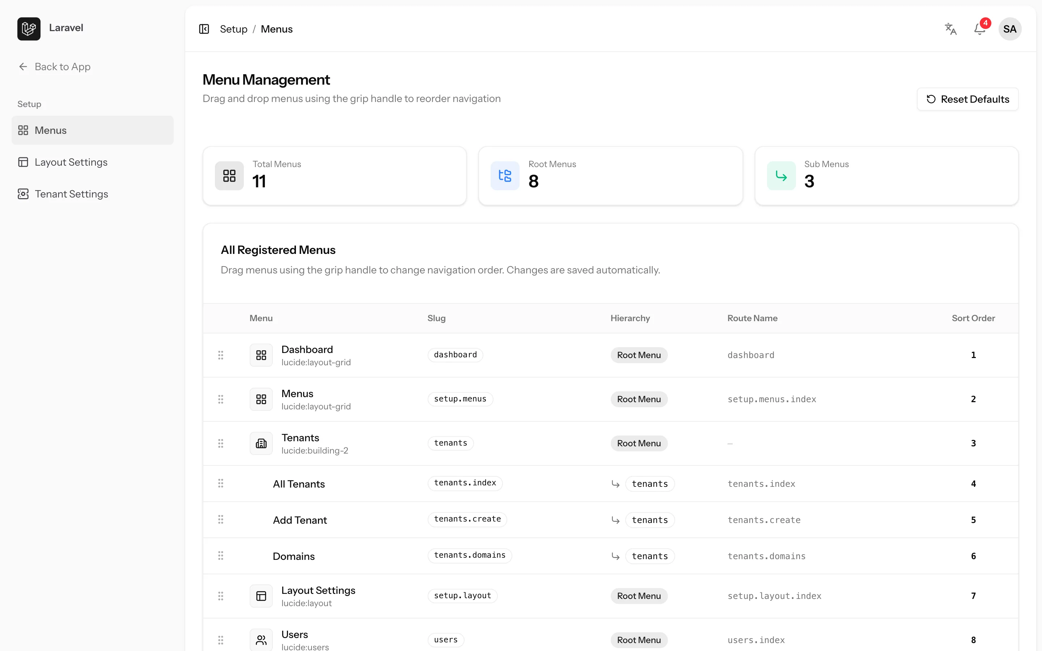Screen dimensions: 1042x651
Task: Open Menus in the sidebar
Action: (x=93, y=130)
